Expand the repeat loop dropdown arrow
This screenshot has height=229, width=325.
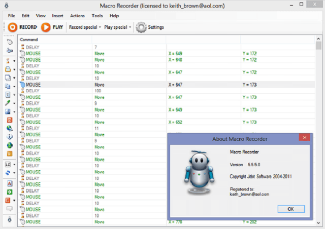tap(14, 173)
